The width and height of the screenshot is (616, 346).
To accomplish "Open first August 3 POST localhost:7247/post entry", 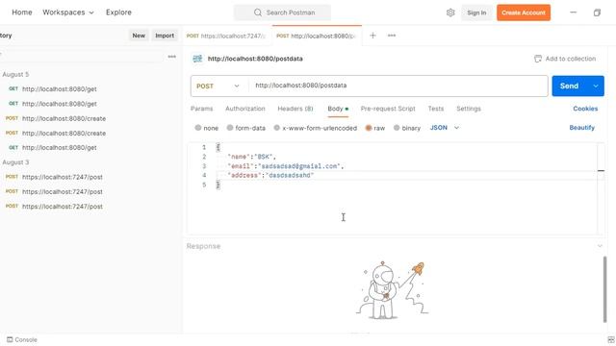I will 62,177.
